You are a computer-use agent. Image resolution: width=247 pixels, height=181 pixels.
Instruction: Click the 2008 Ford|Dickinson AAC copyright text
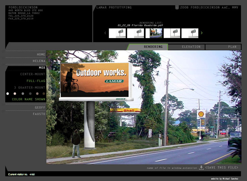209,7
